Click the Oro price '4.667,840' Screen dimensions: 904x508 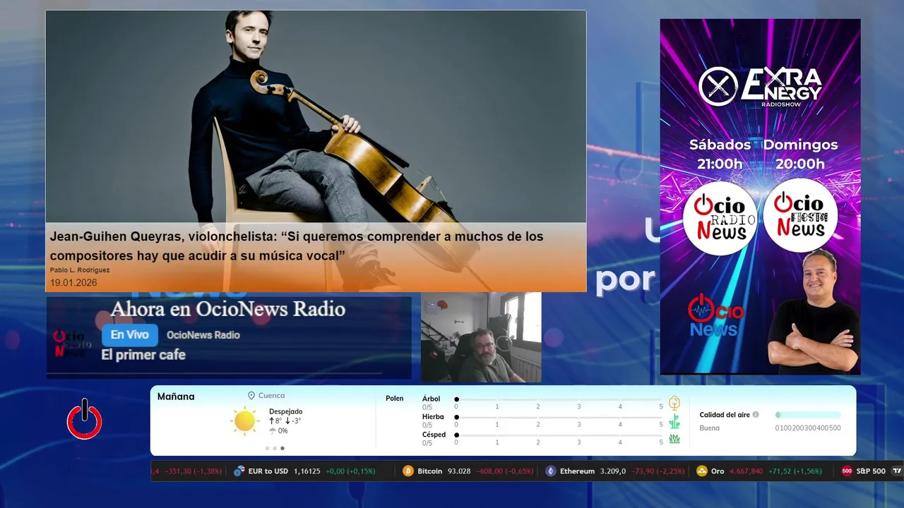(747, 471)
